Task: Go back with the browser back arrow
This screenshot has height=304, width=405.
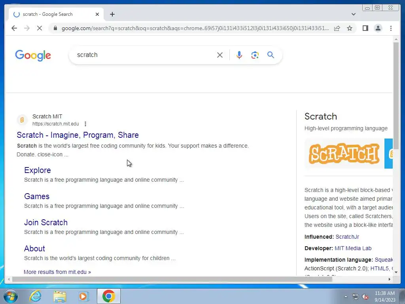Action: [x=14, y=28]
